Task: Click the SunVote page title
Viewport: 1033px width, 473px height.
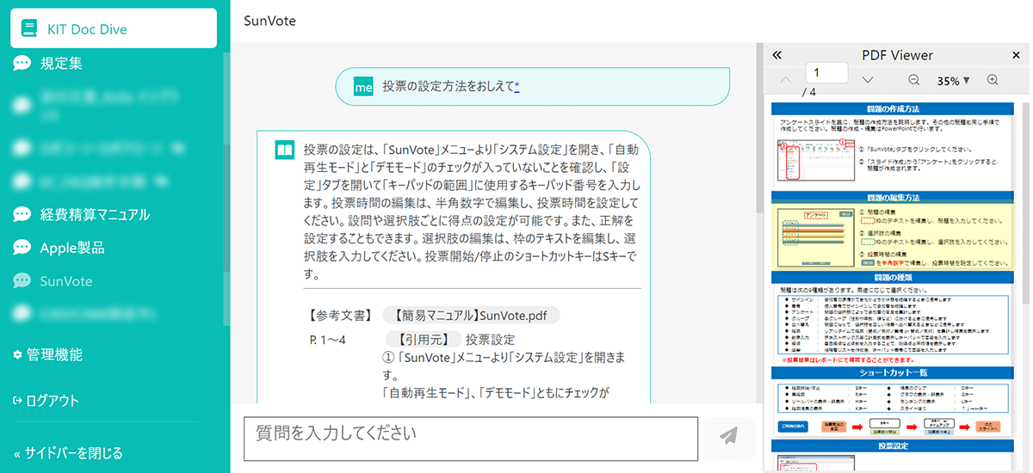Action: 269,21
